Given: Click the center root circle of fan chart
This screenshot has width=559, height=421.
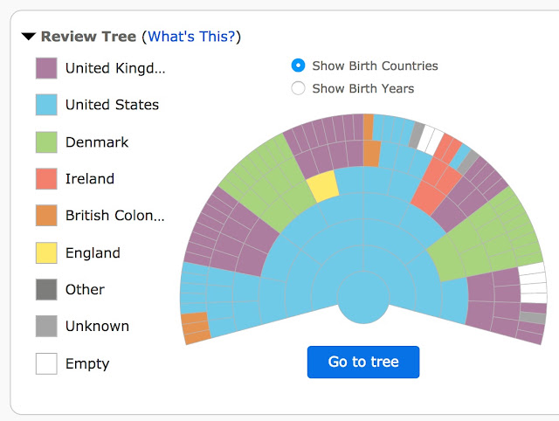Looking at the screenshot, I should click(x=363, y=297).
